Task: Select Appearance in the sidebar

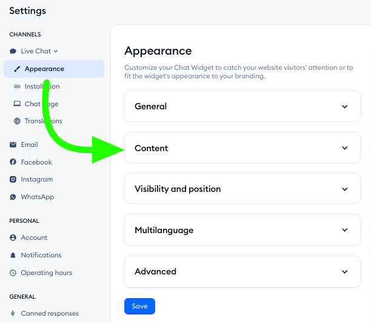Action: click(x=44, y=69)
